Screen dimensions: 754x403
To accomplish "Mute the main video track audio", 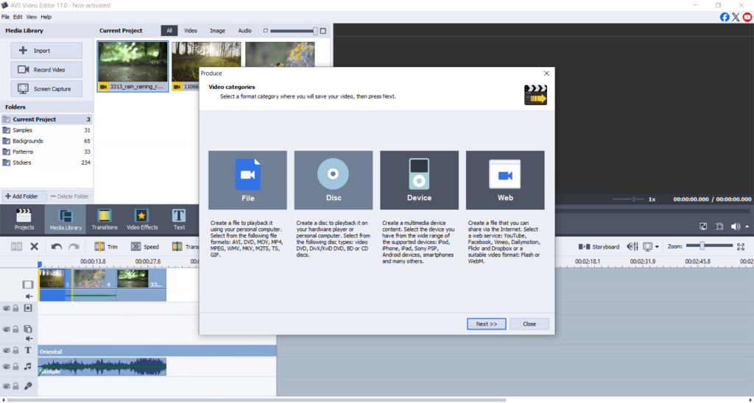I will coord(29,296).
